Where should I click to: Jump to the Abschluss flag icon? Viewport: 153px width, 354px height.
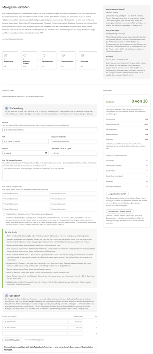[x=82, y=55]
